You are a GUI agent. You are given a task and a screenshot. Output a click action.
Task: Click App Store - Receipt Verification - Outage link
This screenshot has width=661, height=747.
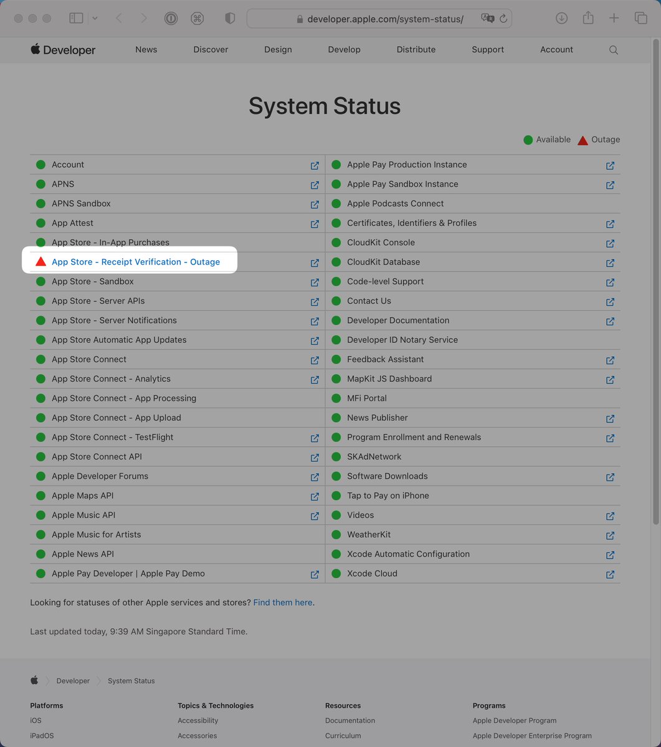(x=136, y=262)
